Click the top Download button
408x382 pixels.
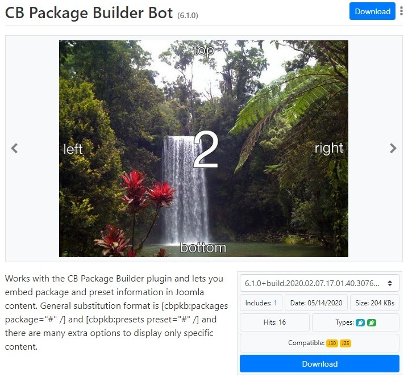pyautogui.click(x=372, y=11)
